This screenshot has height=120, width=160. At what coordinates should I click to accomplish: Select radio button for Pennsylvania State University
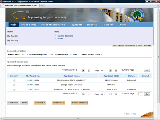point(14,80)
